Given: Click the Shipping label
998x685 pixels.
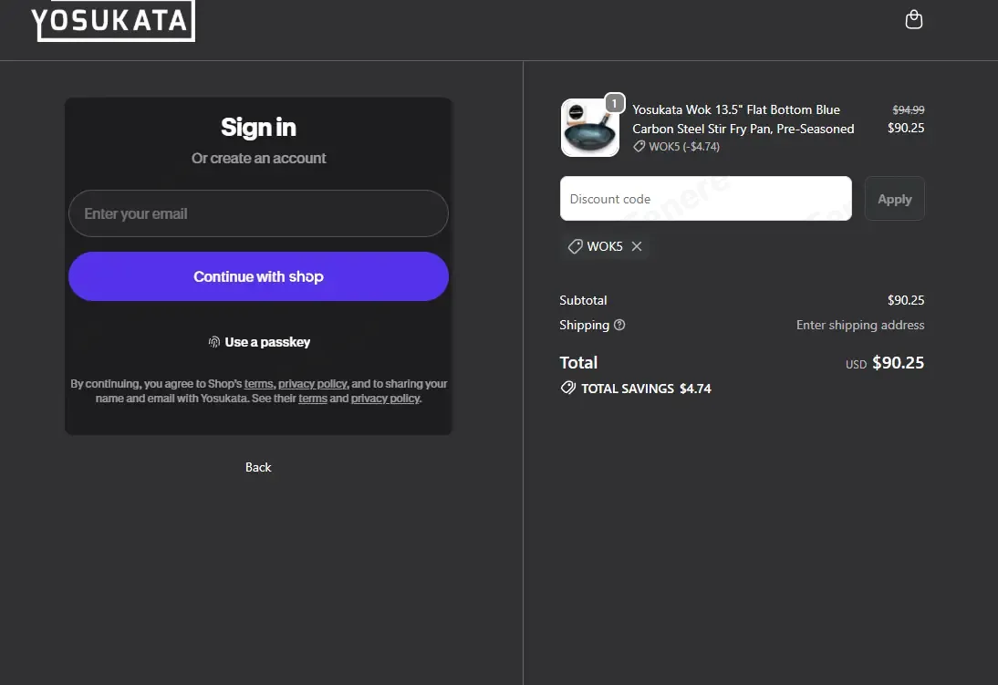Looking at the screenshot, I should coord(584,325).
